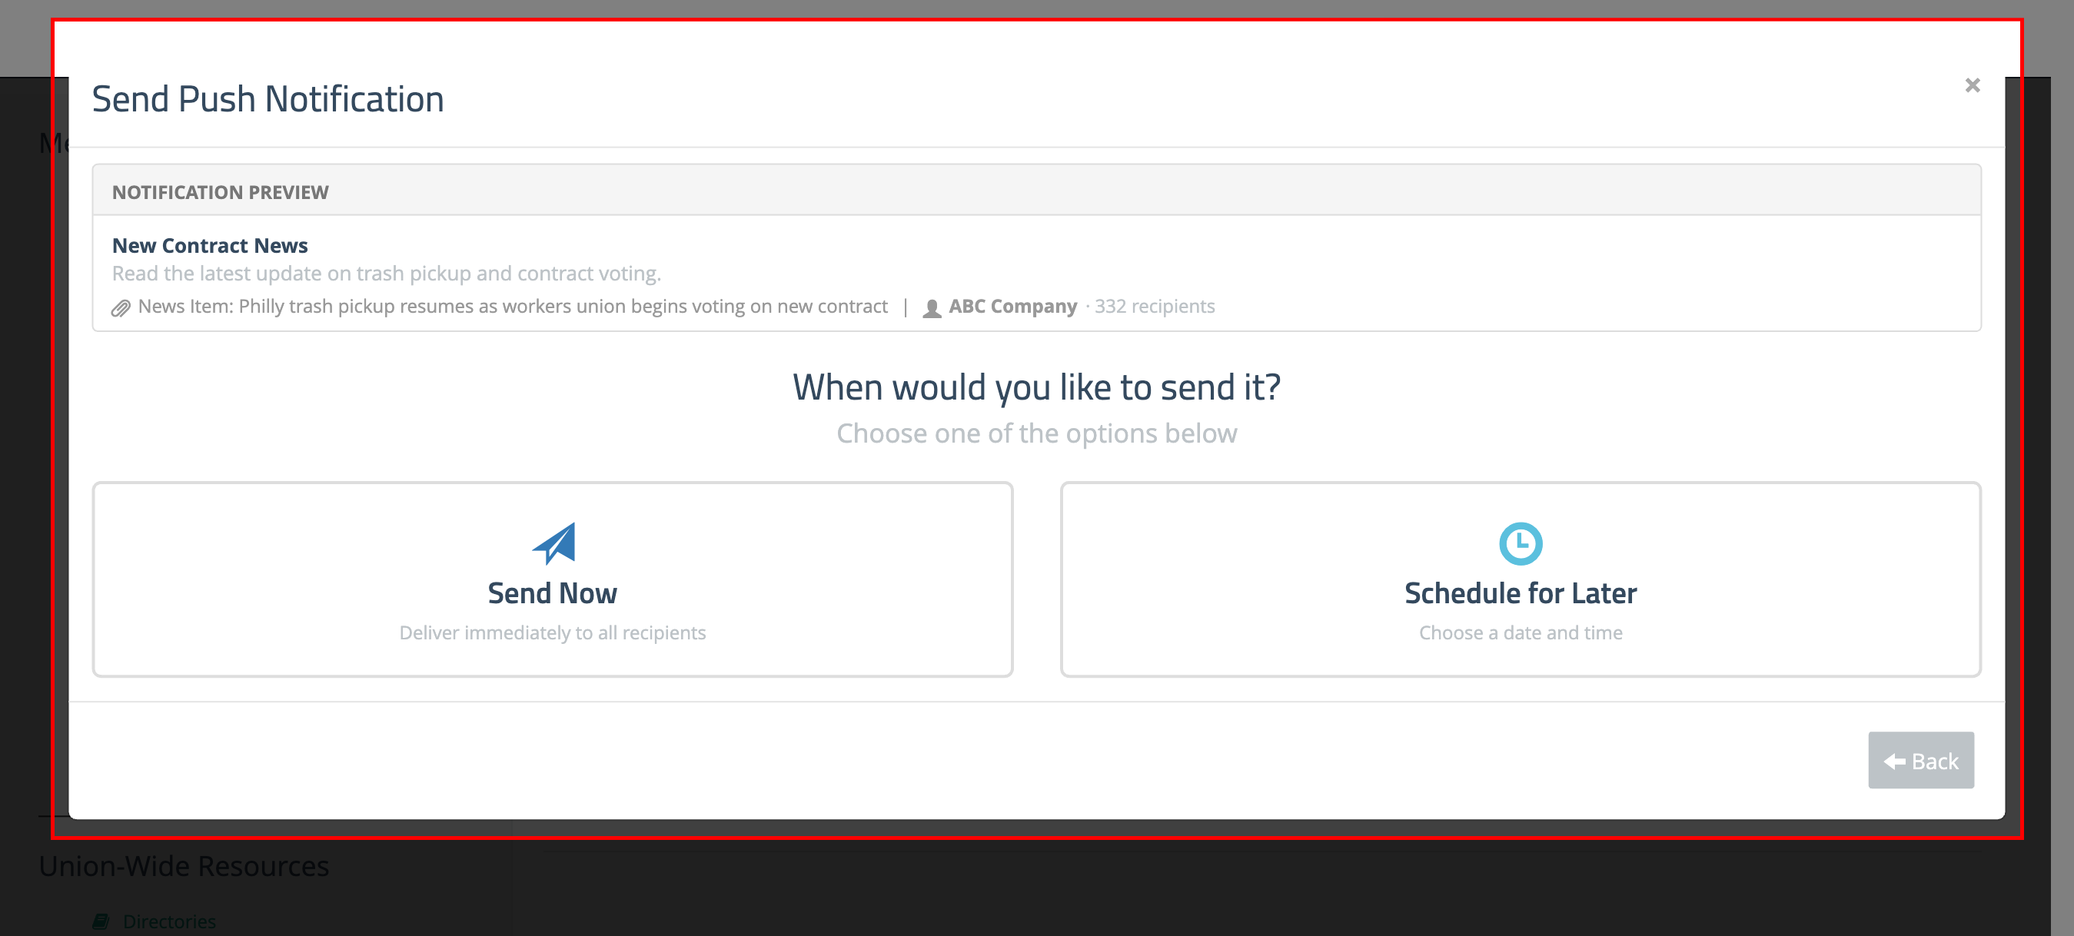Click Choose a date and time text

point(1520,632)
